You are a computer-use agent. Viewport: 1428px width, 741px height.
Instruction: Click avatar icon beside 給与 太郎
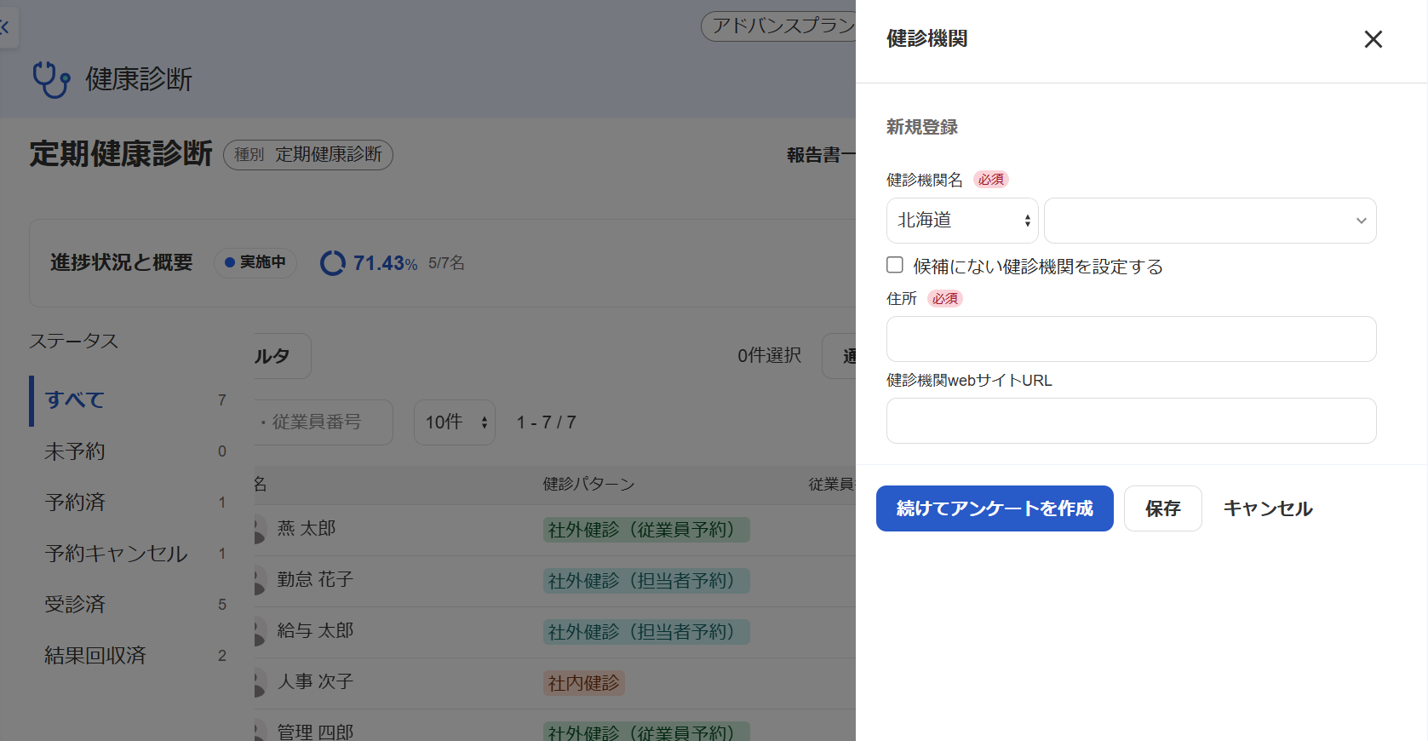pos(260,632)
